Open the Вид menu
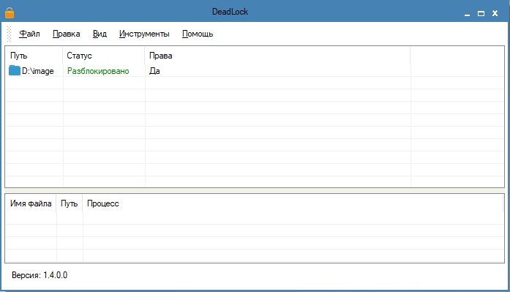The width and height of the screenshot is (510, 292). click(100, 34)
